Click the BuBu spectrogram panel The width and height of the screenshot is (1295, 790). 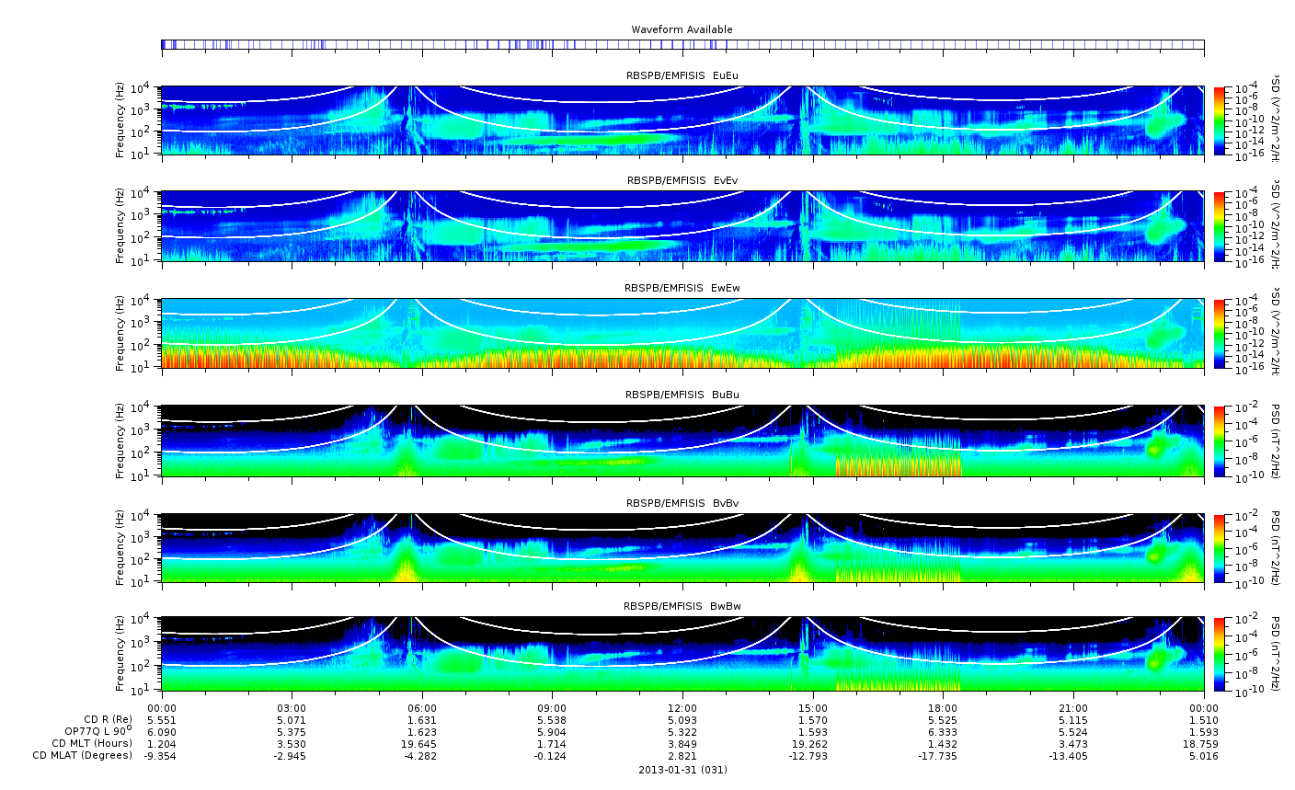[x=682, y=441]
